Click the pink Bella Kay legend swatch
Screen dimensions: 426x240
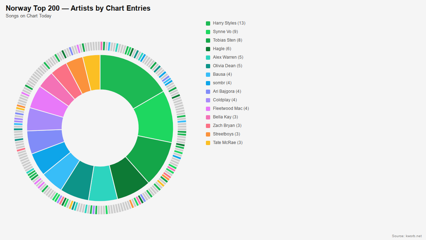click(x=208, y=117)
